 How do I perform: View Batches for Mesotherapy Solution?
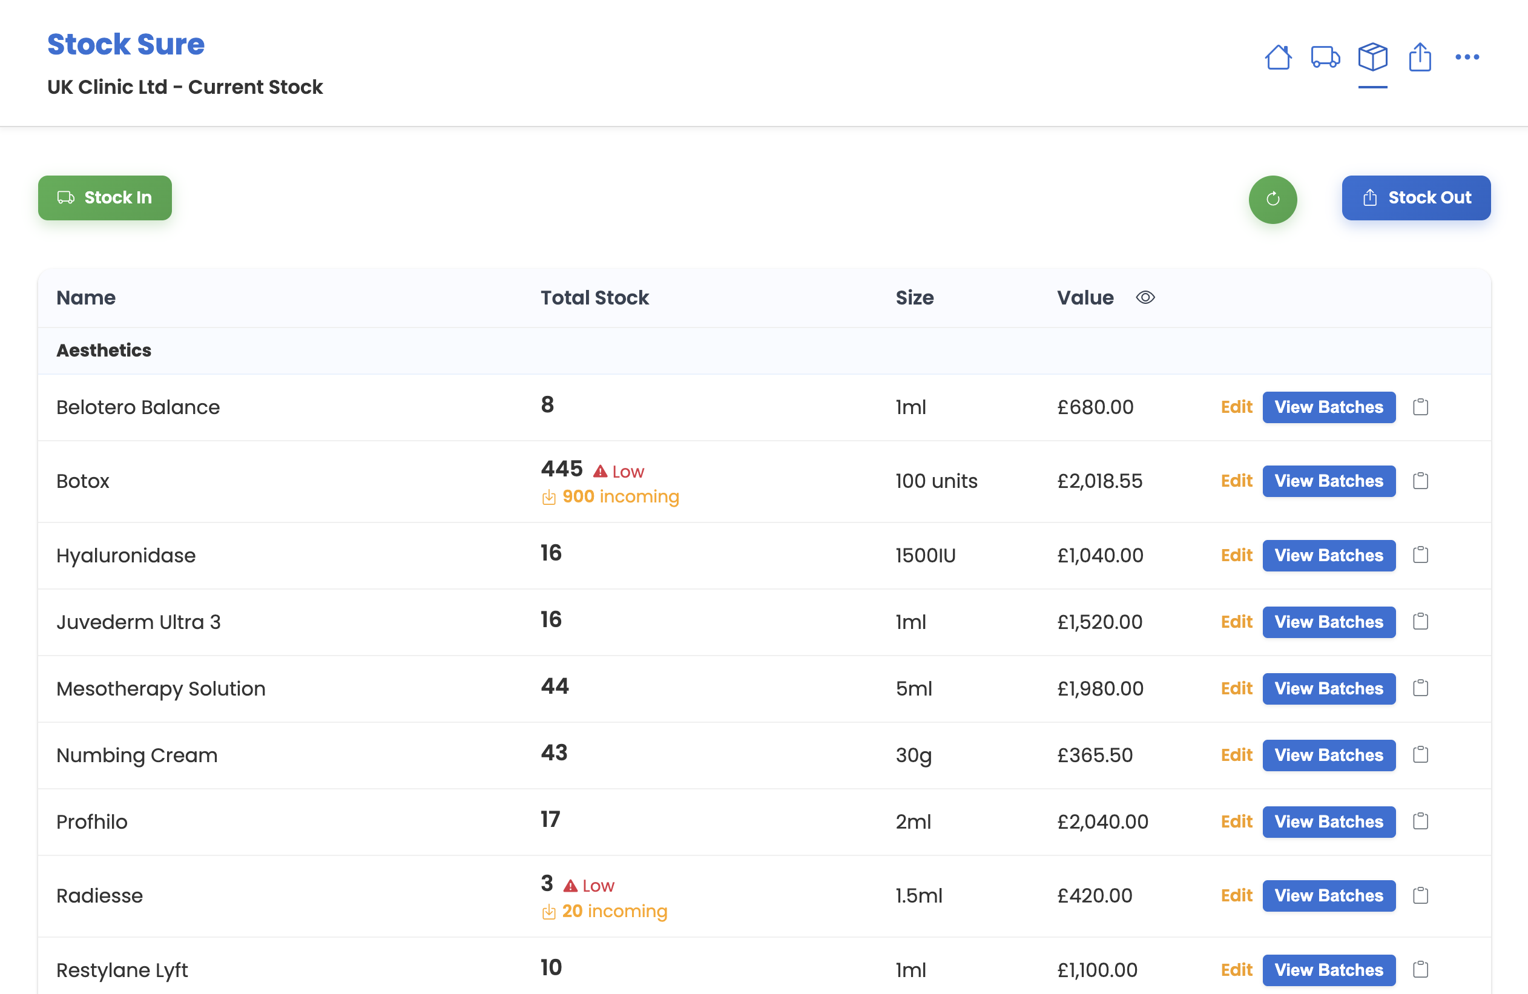[1328, 689]
